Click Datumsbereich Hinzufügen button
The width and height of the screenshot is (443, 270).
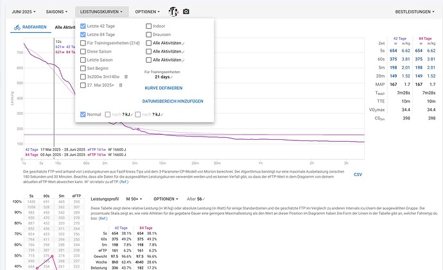point(173,101)
